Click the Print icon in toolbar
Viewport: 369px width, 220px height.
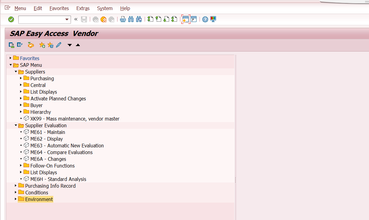[123, 20]
